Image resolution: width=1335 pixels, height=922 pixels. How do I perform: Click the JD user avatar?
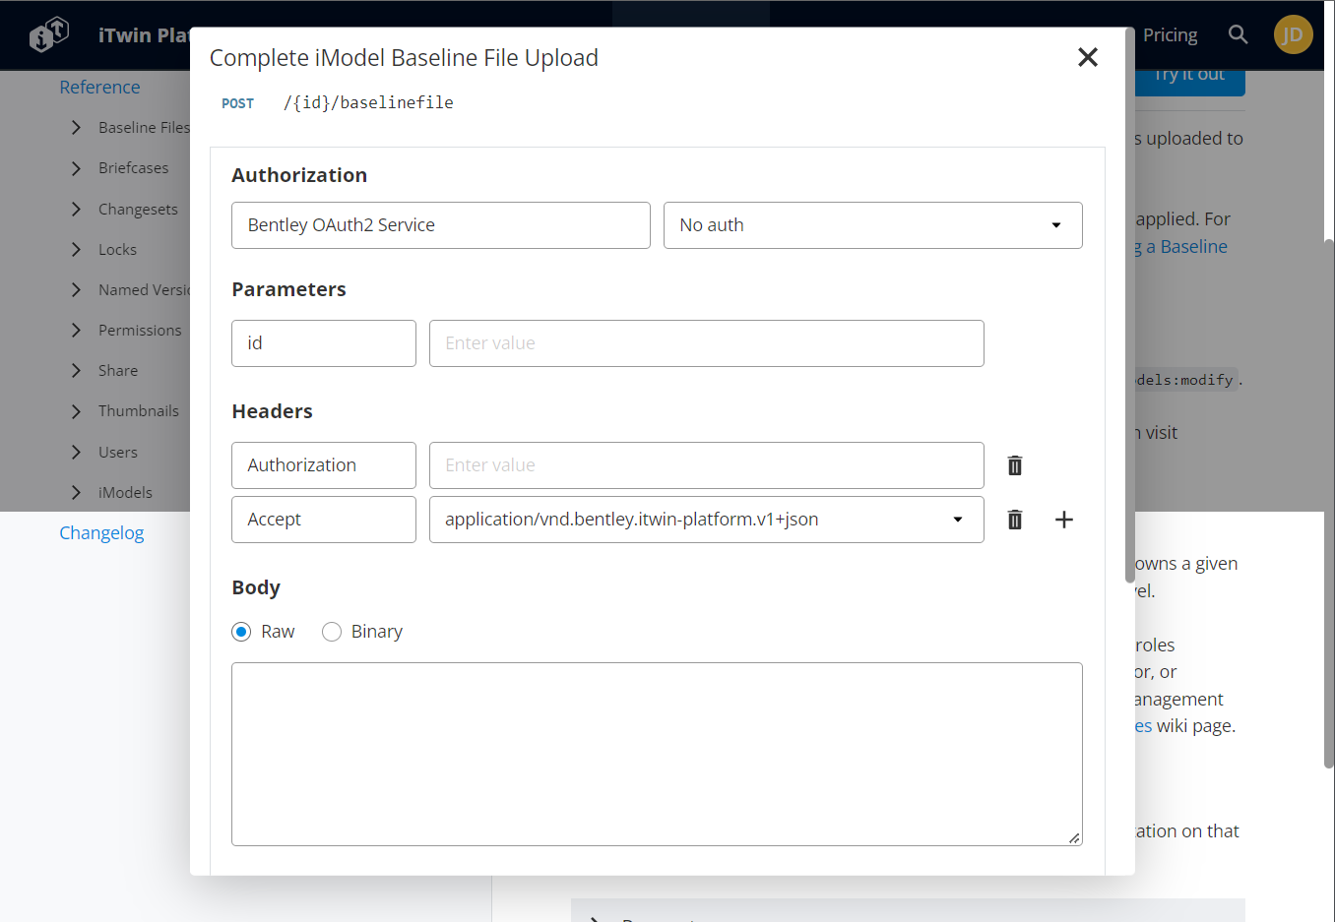[x=1293, y=33]
